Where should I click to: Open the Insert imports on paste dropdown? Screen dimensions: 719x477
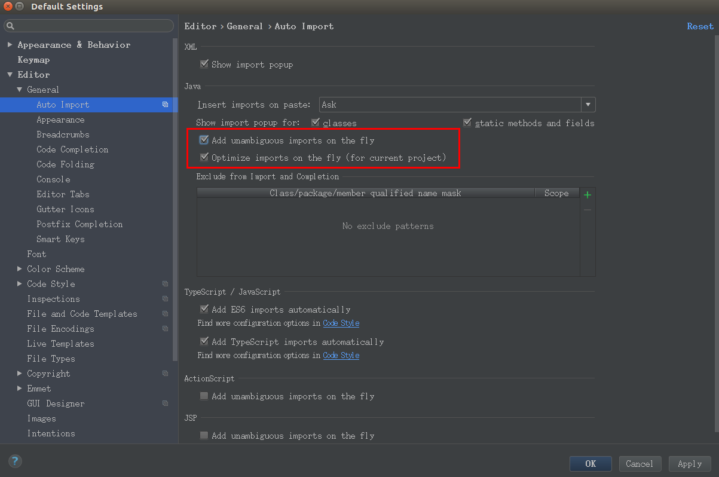[x=457, y=105]
